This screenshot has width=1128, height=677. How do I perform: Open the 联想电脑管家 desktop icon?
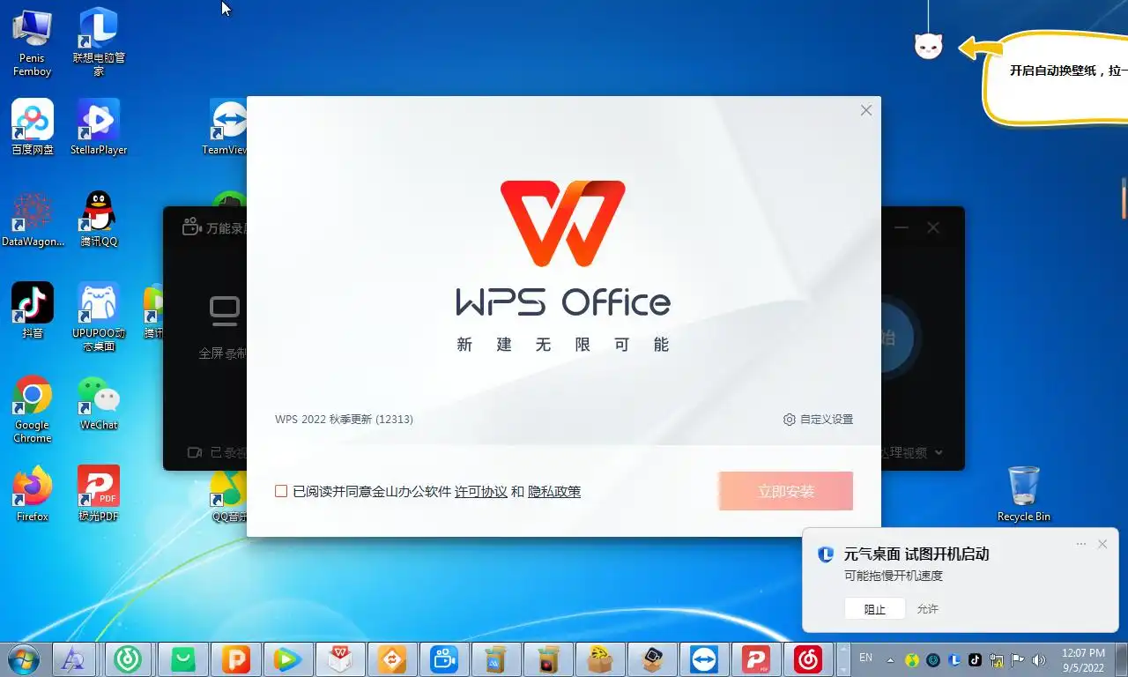click(99, 41)
